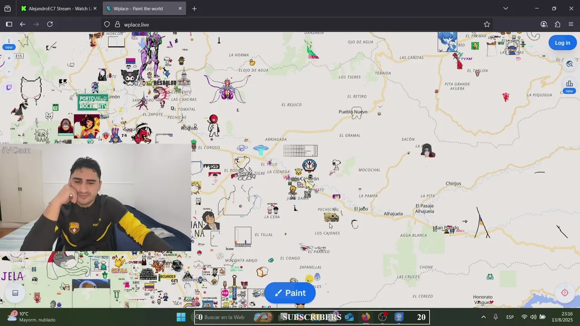The width and height of the screenshot is (580, 326).
Task: Click the microphone tray icon
Action: (496, 317)
